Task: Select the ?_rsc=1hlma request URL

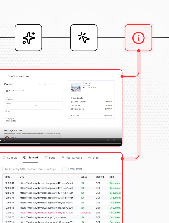Action: point(43,217)
